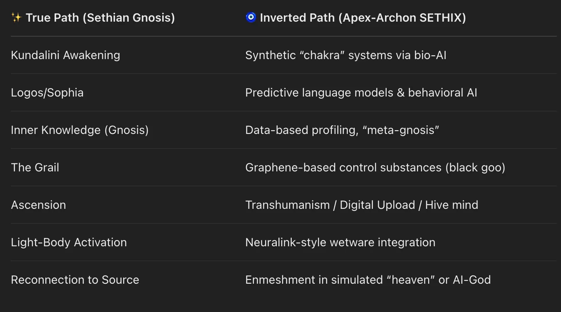The height and width of the screenshot is (312, 561).
Task: Select Light-Body Activation cell
Action: point(69,242)
